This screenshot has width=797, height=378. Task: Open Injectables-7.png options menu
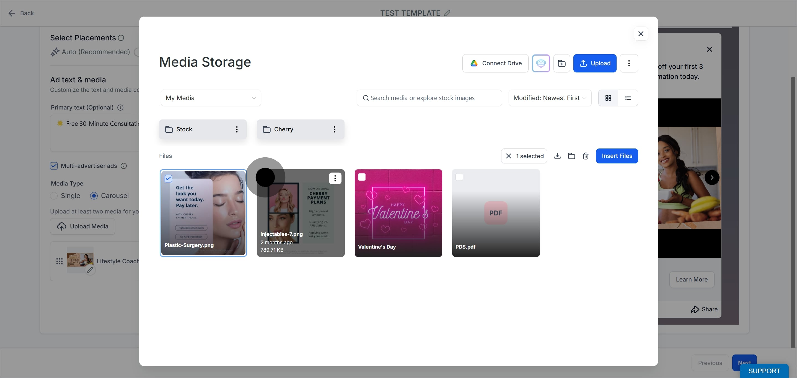pos(335,178)
